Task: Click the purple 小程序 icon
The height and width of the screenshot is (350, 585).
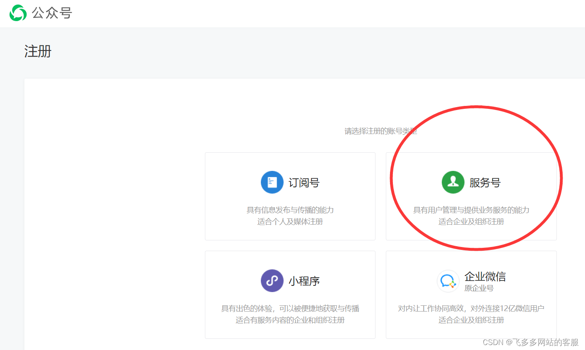Action: tap(272, 280)
